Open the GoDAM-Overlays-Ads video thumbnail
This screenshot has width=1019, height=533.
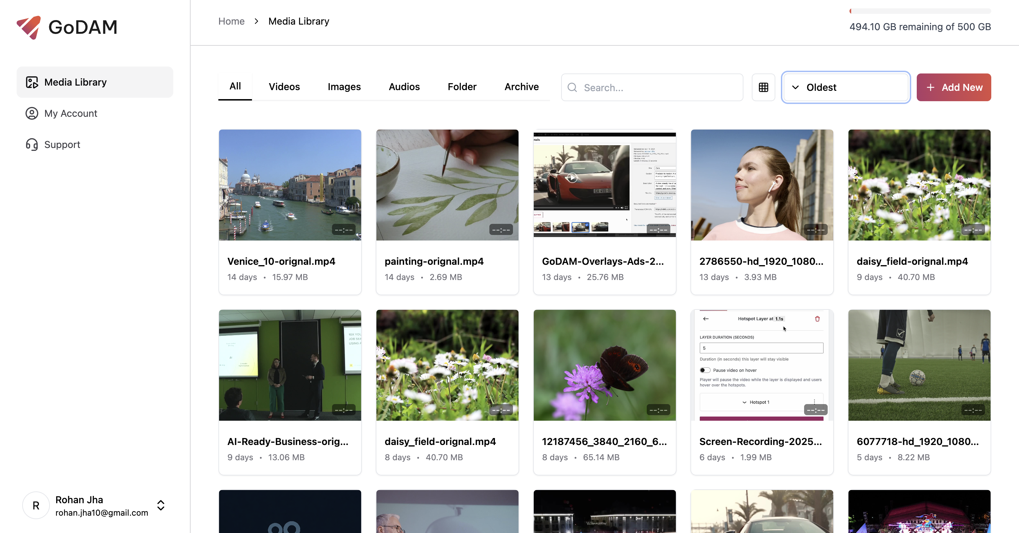604,185
